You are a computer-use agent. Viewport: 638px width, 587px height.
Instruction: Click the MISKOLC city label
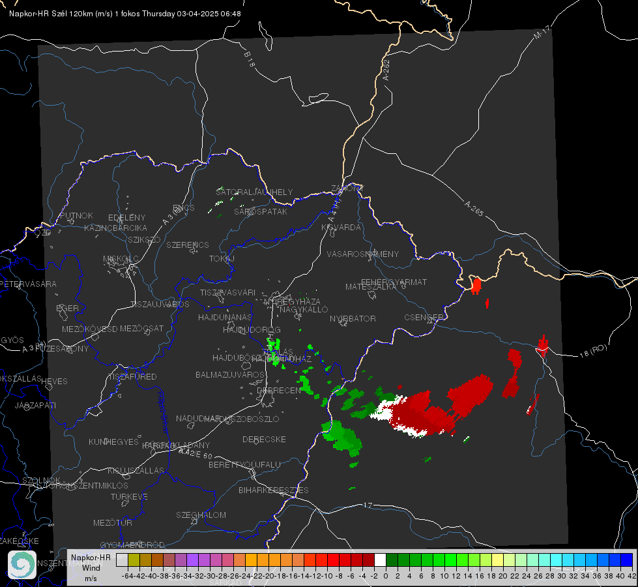click(121, 259)
